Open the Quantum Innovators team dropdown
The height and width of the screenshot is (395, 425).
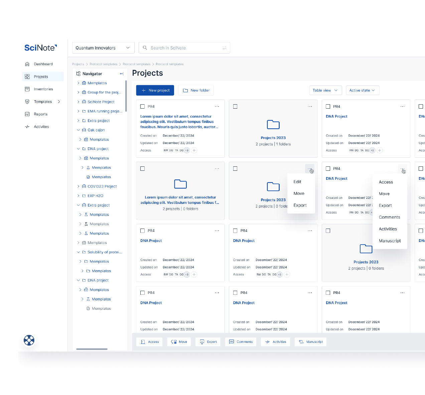pyautogui.click(x=103, y=48)
